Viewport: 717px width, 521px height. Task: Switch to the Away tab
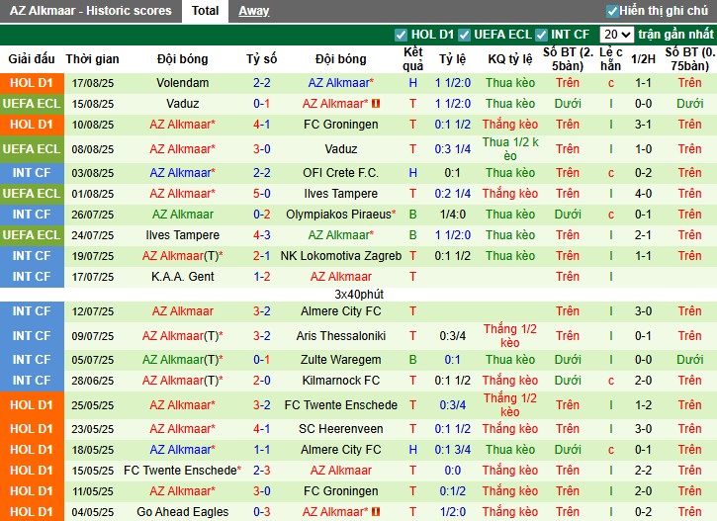click(254, 11)
